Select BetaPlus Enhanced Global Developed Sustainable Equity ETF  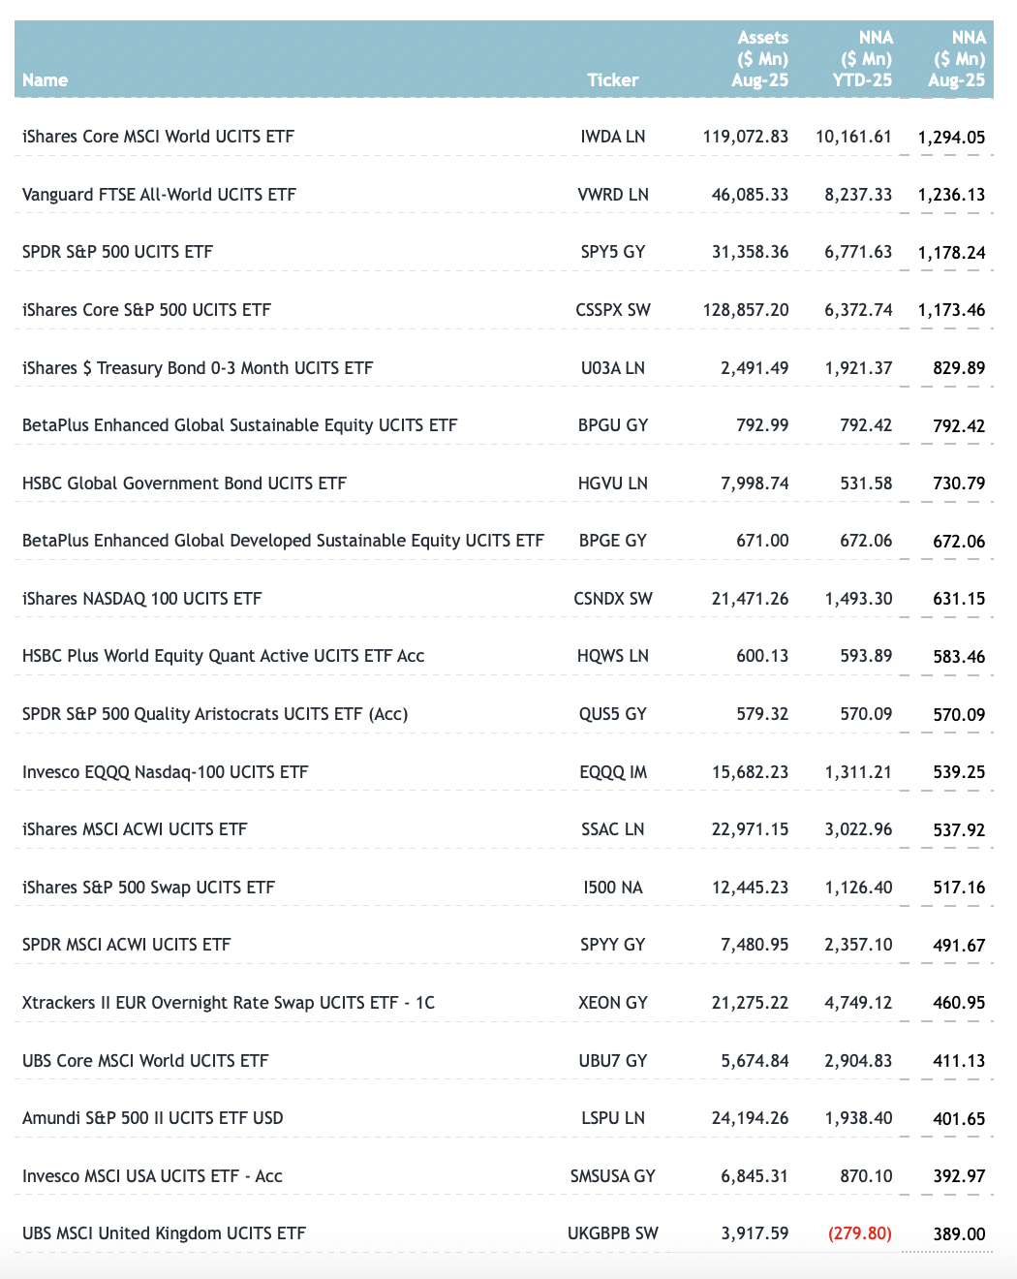(x=283, y=541)
